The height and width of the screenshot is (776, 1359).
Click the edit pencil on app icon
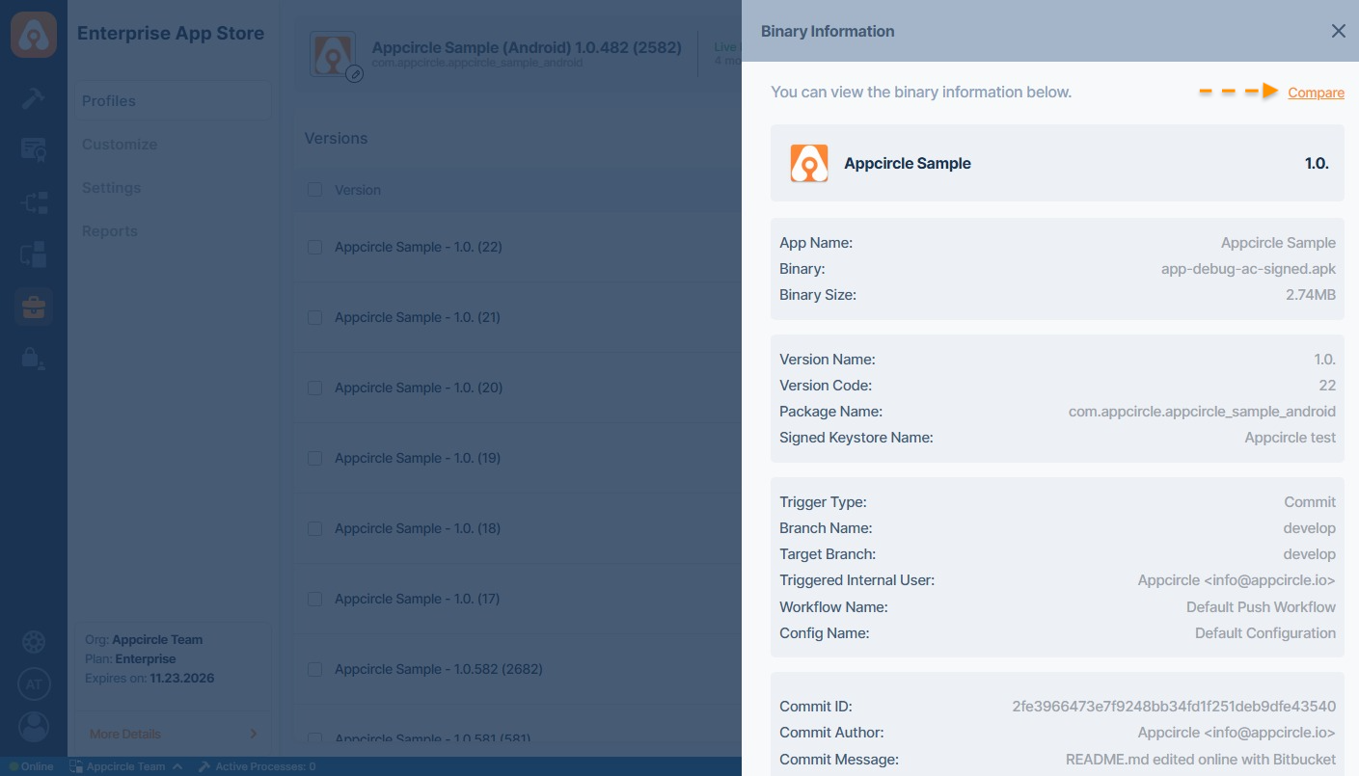(x=354, y=73)
